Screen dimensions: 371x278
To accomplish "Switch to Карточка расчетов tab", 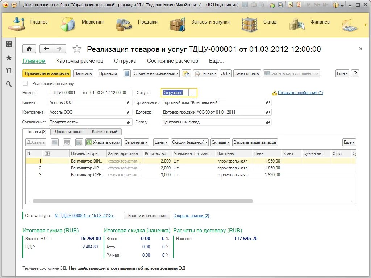I will pyautogui.click(x=79, y=61).
